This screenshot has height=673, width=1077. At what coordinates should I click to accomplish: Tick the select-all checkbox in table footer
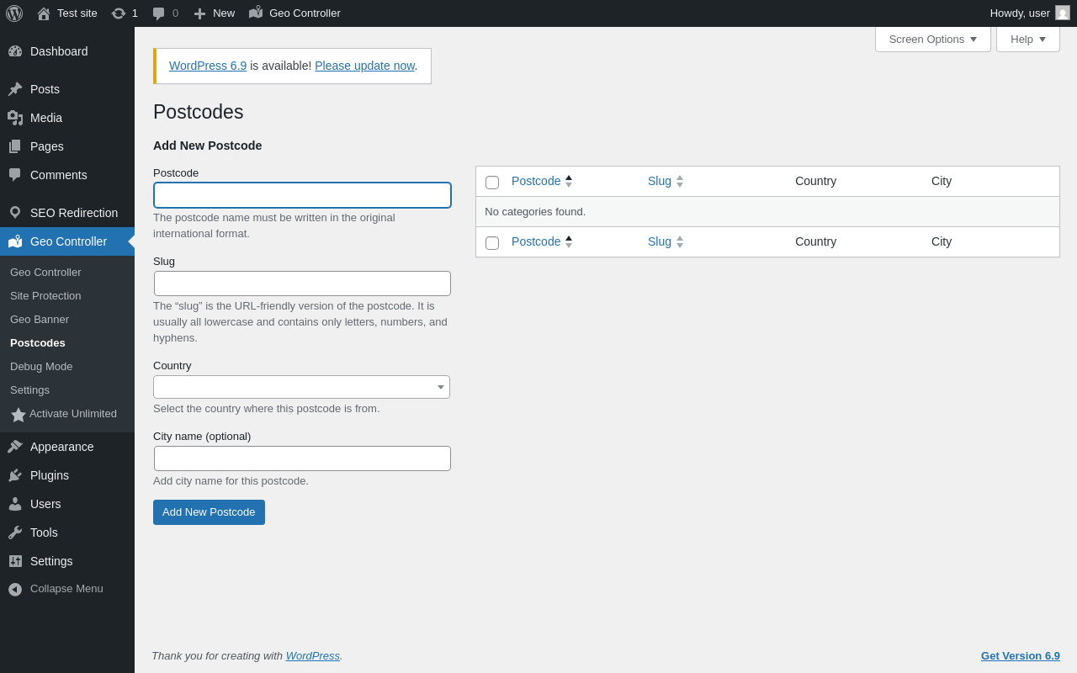tap(492, 243)
